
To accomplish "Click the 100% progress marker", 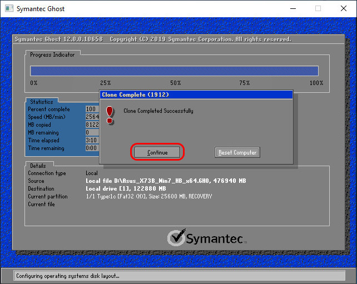I will tap(316, 83).
